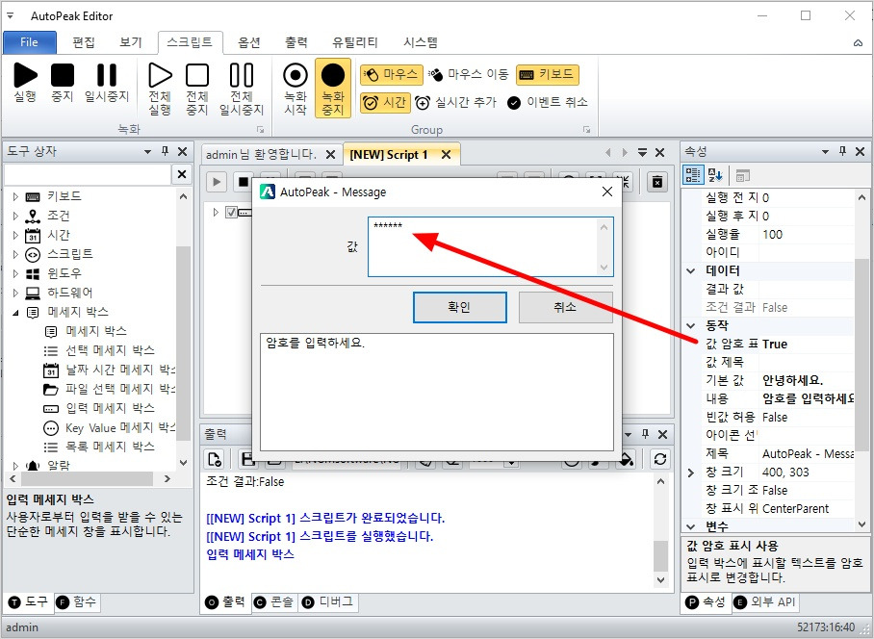Close the AutoPeak Message dialog
Viewport: 874px width, 639px height.
tap(607, 192)
